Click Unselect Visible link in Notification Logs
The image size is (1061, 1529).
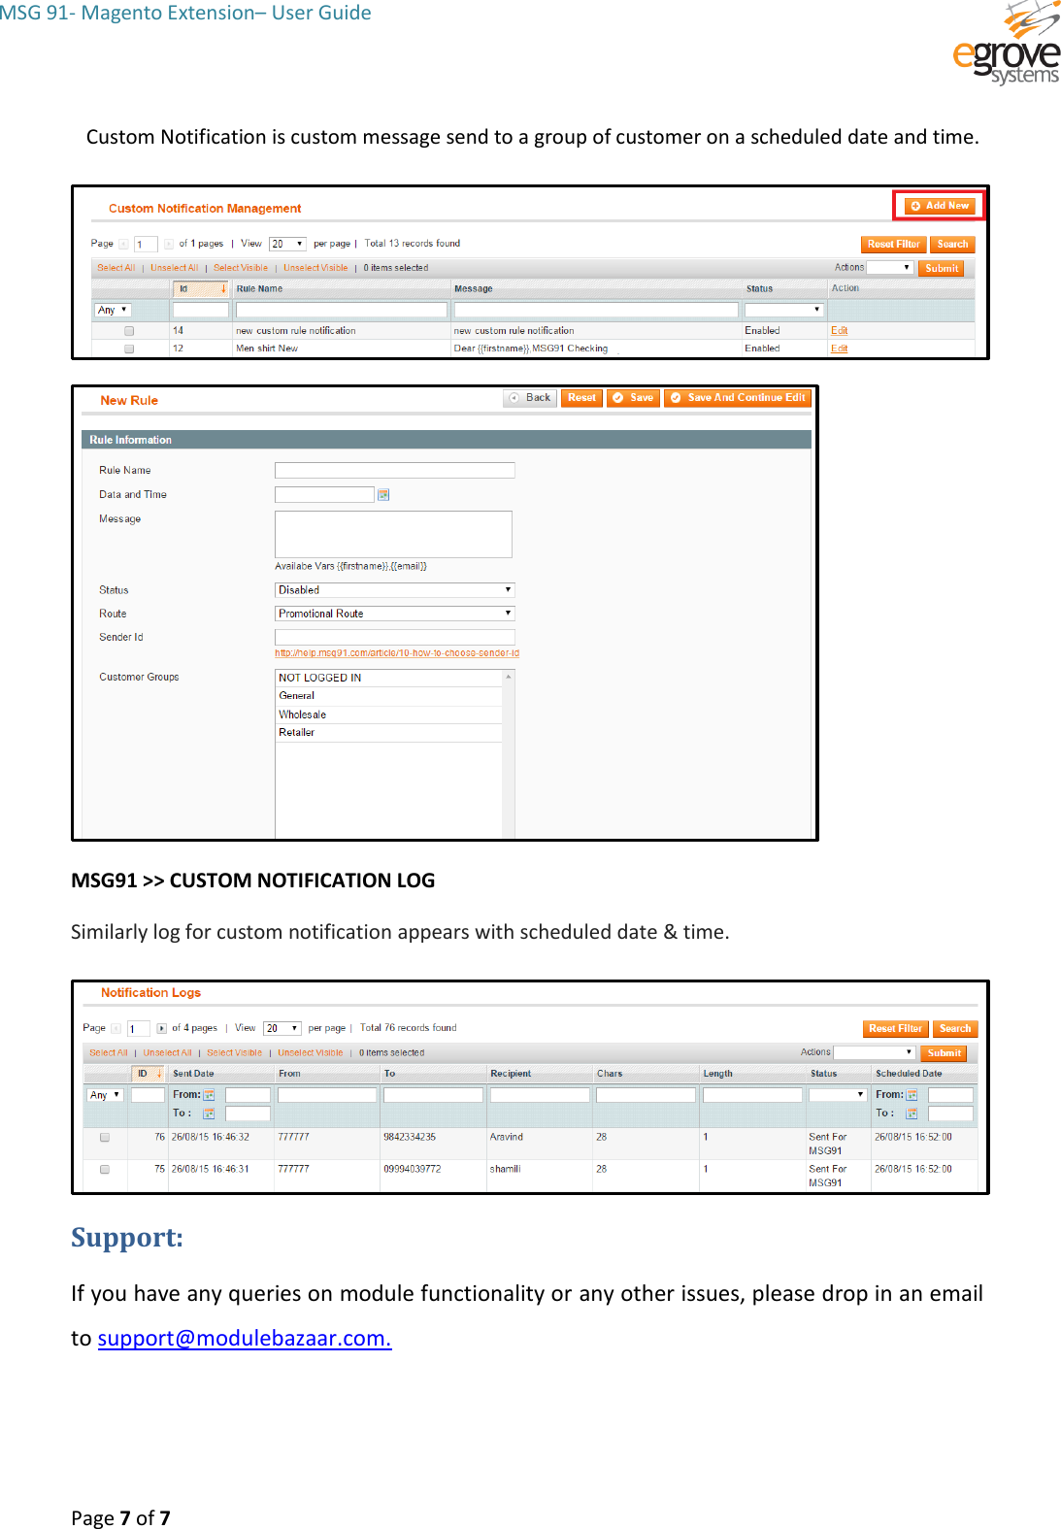point(311,1053)
